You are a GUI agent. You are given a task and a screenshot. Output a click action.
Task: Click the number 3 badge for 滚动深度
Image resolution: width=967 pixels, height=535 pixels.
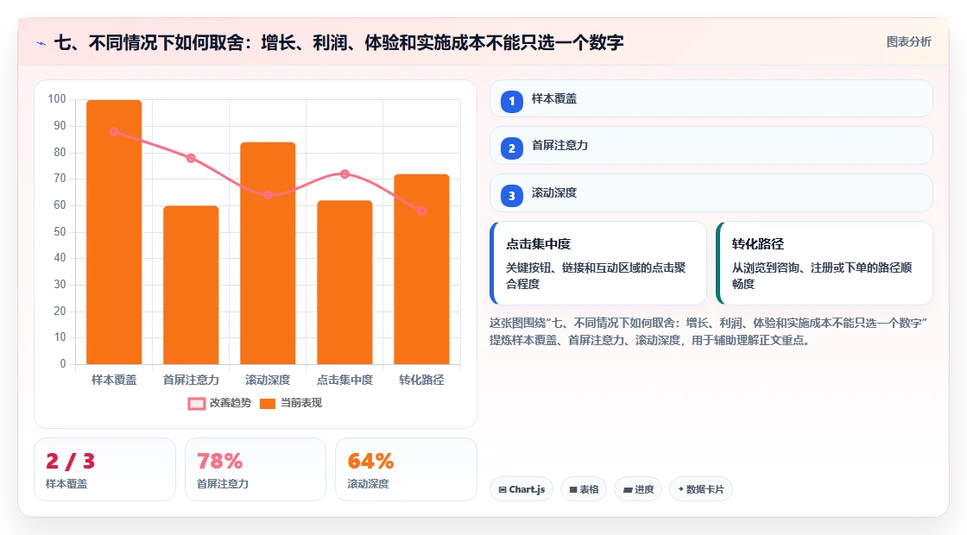point(511,195)
